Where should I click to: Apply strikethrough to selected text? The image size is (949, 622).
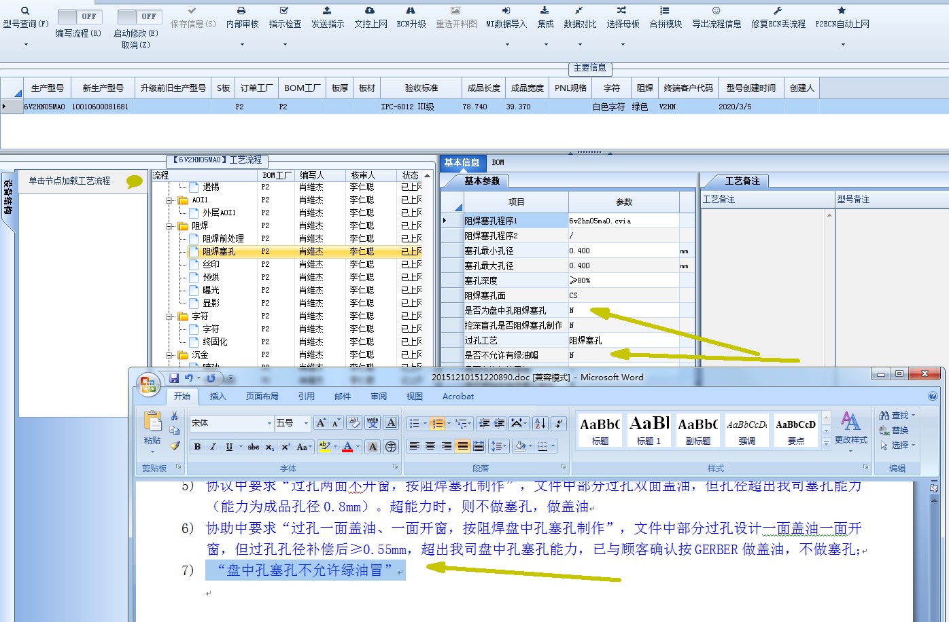(x=253, y=446)
